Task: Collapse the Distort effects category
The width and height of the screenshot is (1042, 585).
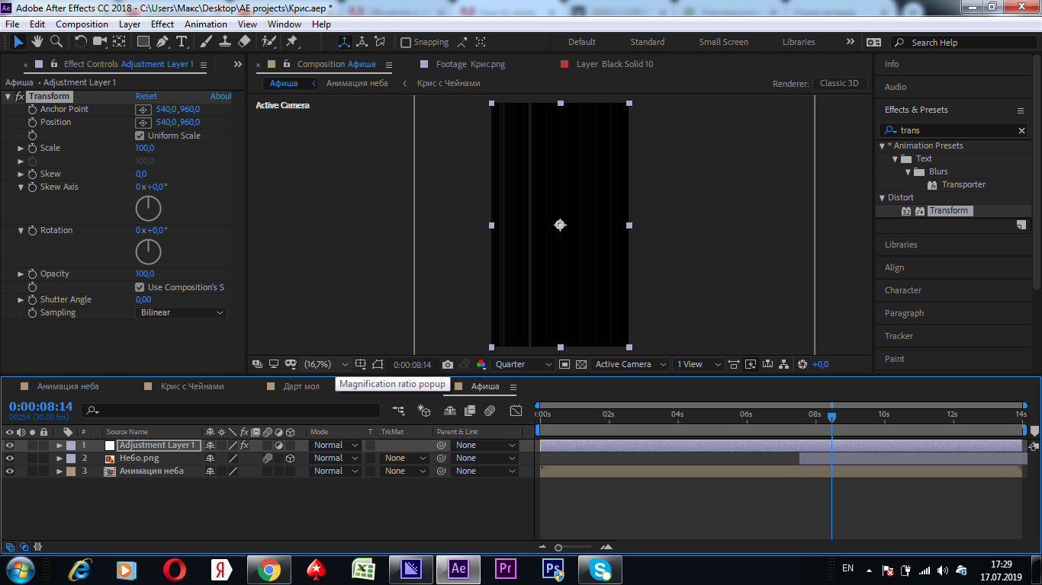Action: coord(882,197)
